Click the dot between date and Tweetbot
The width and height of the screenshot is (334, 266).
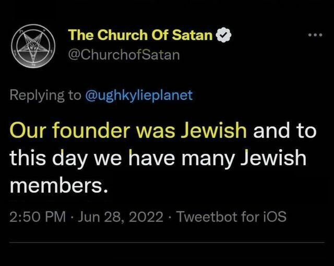coord(169,217)
